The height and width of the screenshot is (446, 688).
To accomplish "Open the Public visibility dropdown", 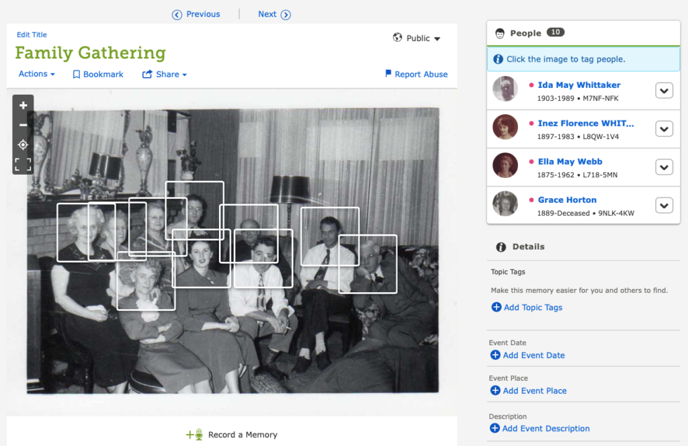I will [417, 38].
